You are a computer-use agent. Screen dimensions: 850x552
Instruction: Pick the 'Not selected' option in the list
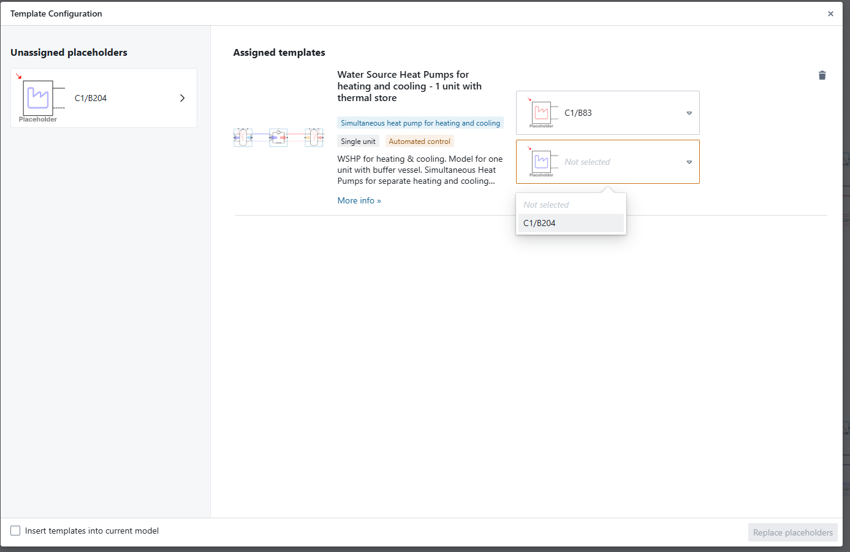(x=546, y=205)
